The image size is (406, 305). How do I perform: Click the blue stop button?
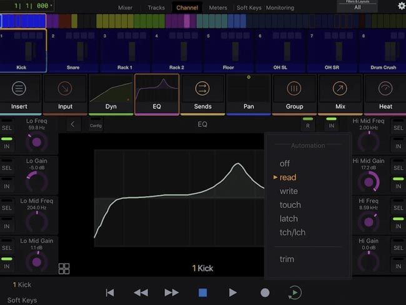[x=202, y=293]
